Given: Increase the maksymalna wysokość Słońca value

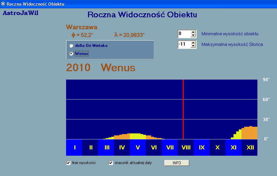Looking at the screenshot, I should click(x=193, y=43).
